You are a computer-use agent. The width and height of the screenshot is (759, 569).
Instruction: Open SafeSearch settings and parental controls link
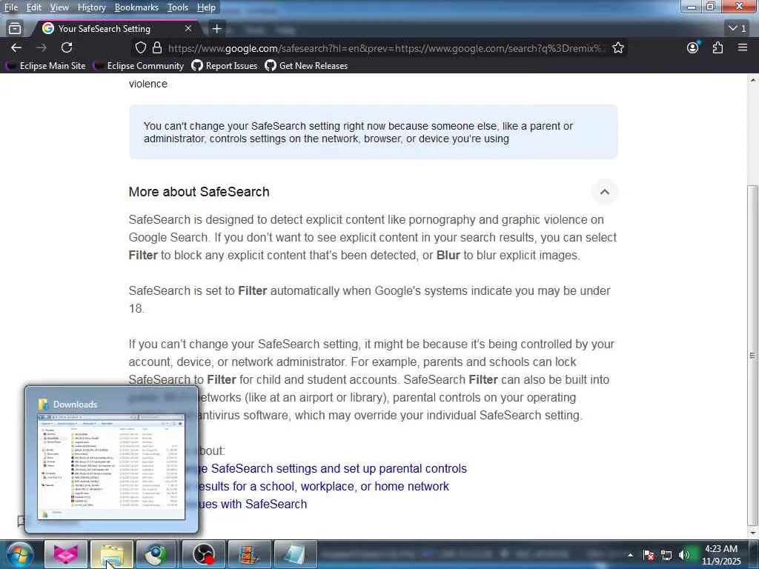pos(331,468)
